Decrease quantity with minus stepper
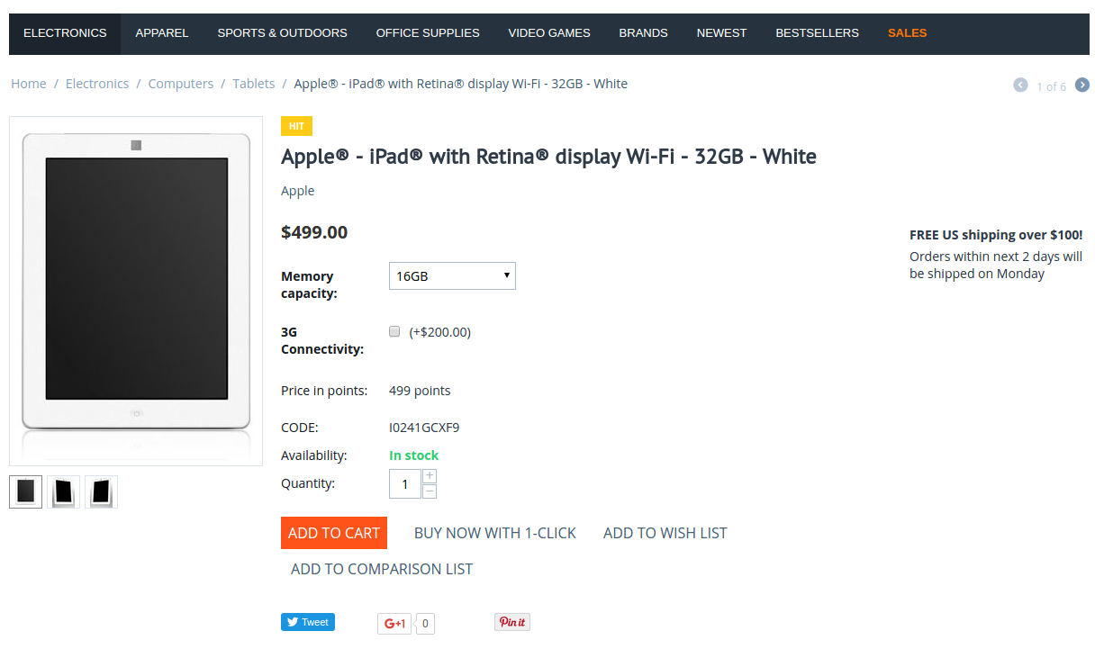This screenshot has width=1095, height=649. 430,491
